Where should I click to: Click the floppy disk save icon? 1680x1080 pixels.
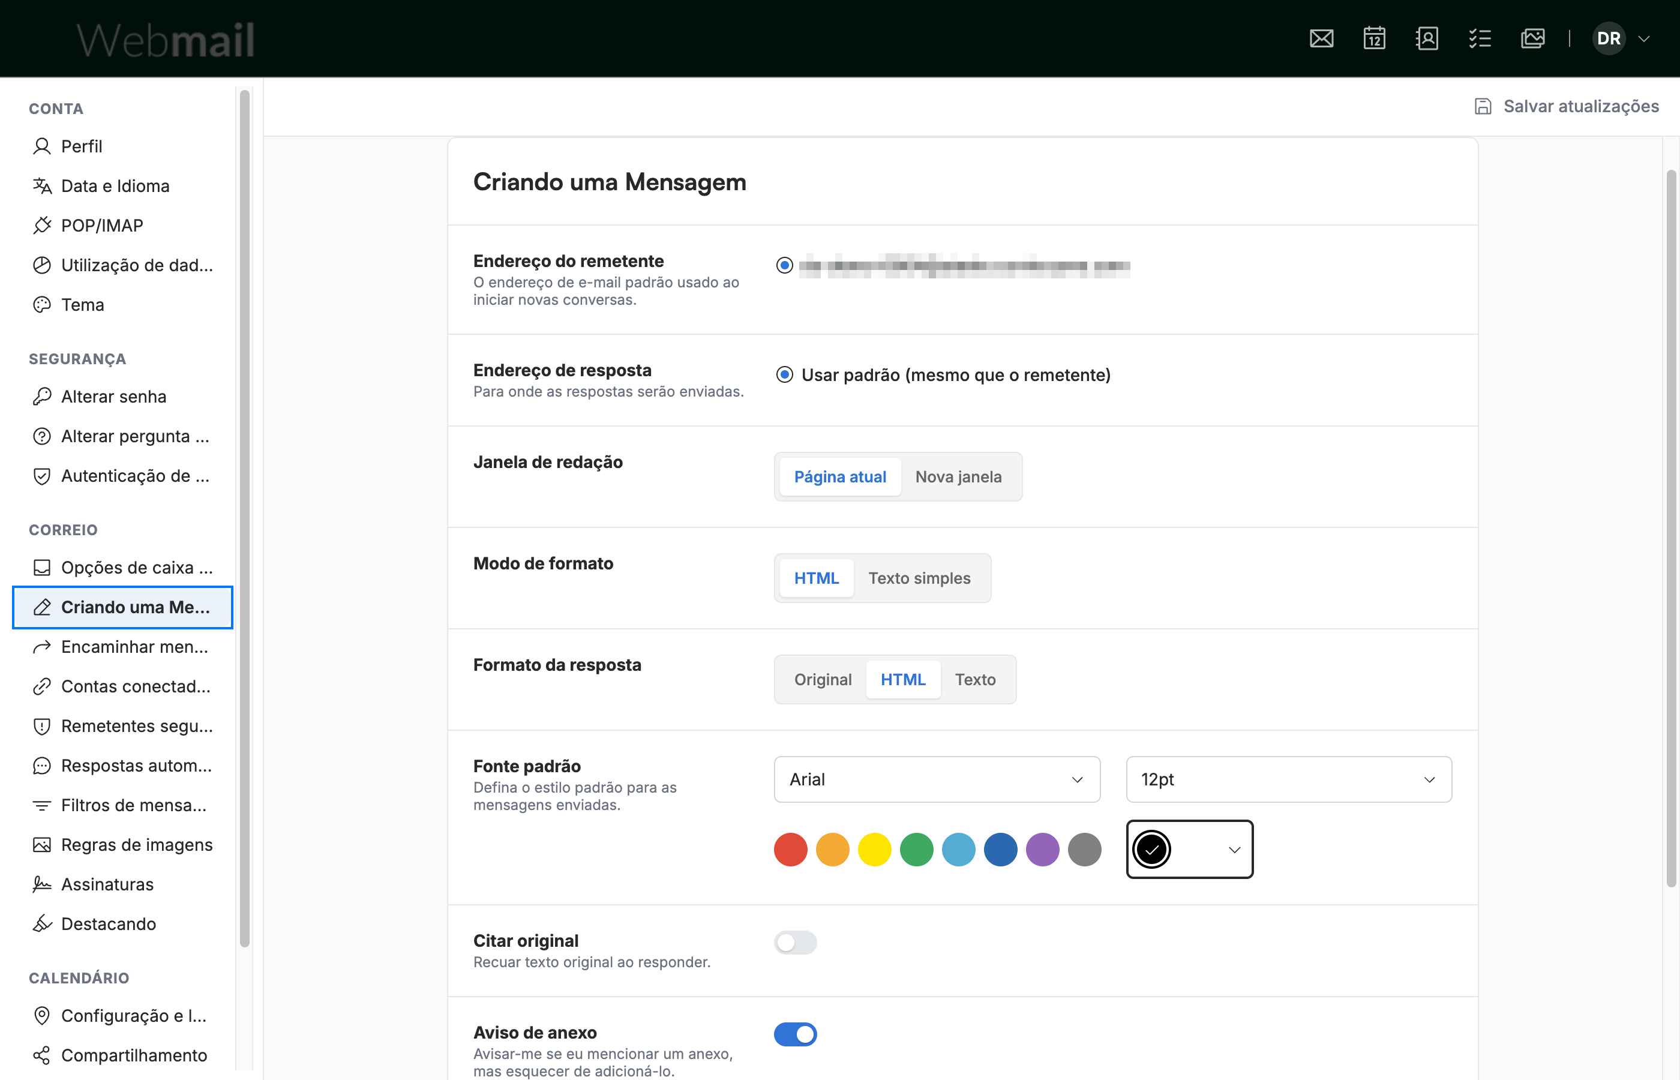click(x=1482, y=107)
